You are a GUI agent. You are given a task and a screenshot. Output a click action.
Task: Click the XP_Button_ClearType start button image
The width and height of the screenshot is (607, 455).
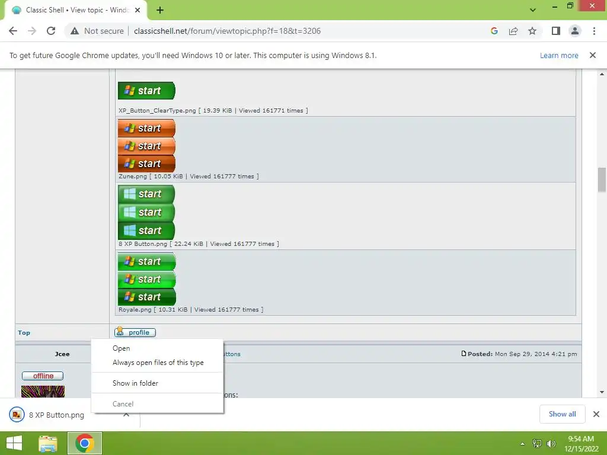[147, 91]
